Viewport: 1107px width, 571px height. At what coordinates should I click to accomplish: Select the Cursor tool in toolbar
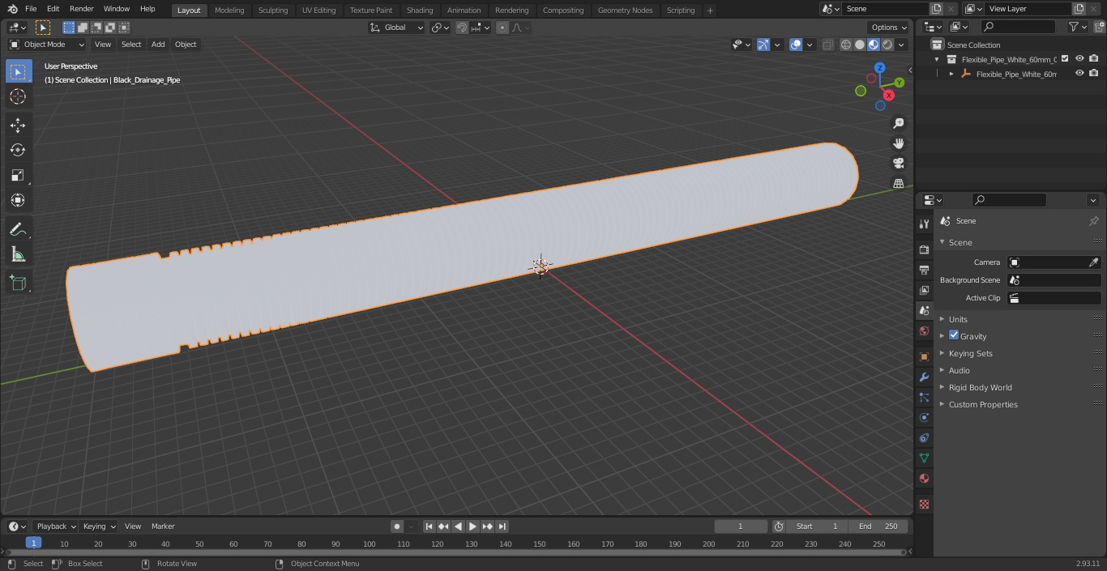tap(18, 96)
